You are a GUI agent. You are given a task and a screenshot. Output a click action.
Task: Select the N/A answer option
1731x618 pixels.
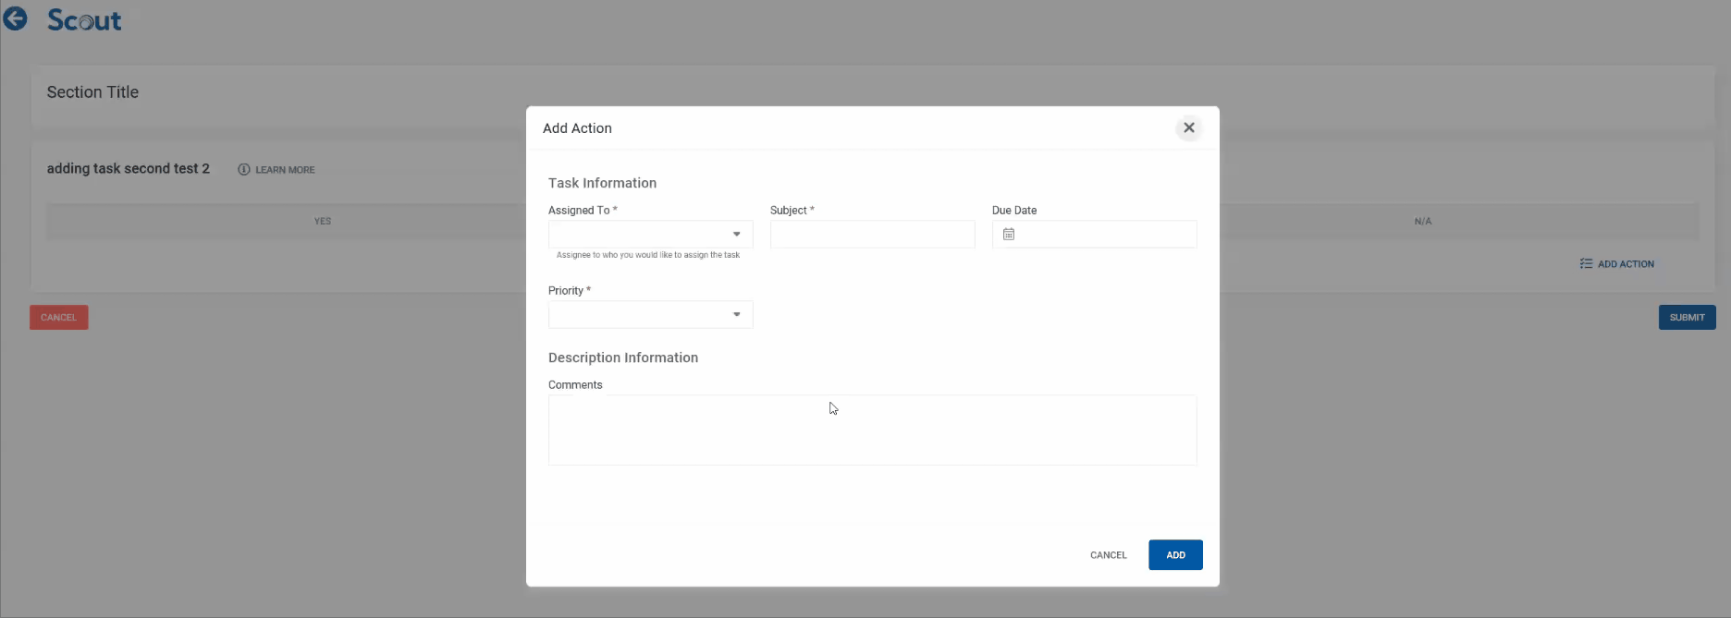[1422, 222]
